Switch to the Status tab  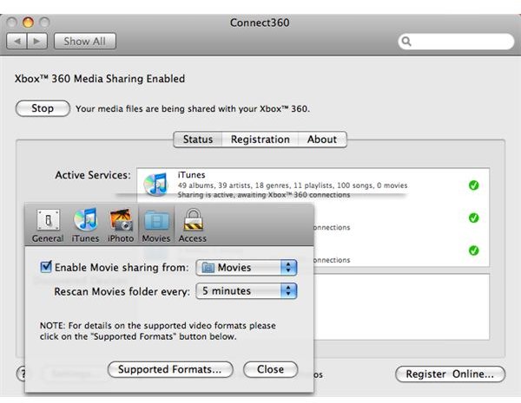pyautogui.click(x=198, y=140)
